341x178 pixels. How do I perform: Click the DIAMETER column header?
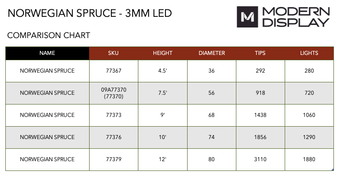coord(212,53)
